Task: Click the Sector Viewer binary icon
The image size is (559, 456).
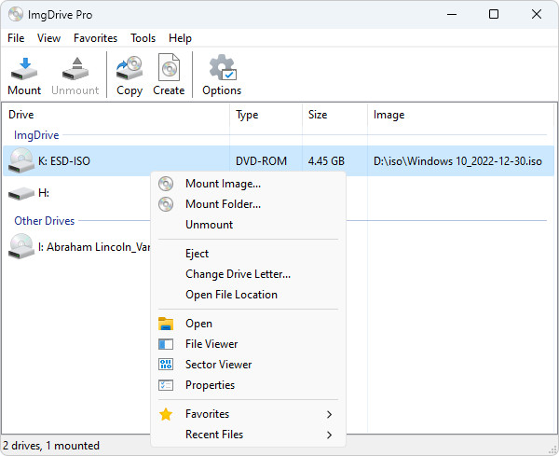Action: click(x=166, y=365)
